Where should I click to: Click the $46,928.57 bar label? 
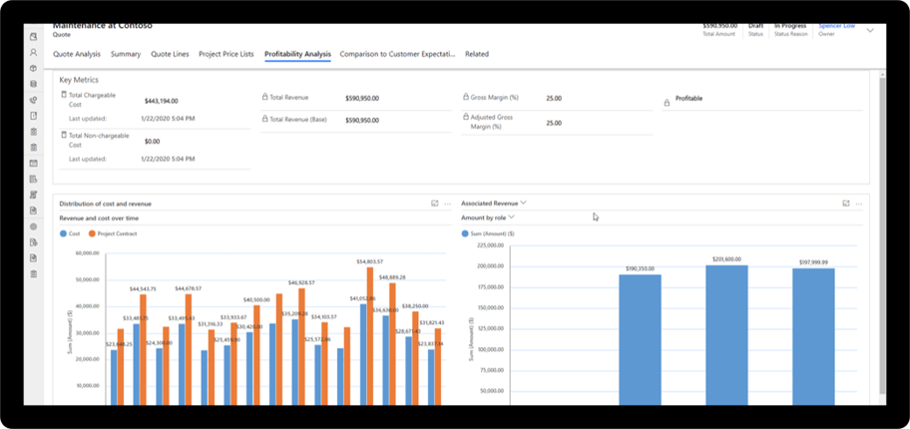[x=301, y=282]
